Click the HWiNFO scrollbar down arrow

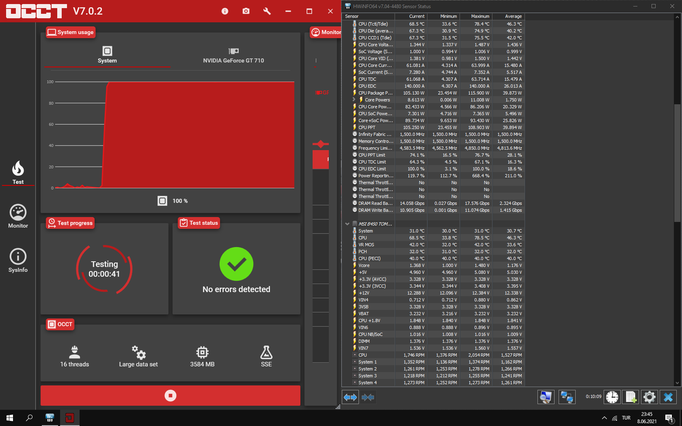[677, 383]
